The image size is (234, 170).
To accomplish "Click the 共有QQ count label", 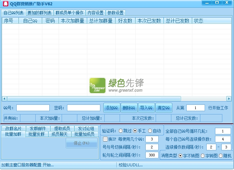I will (11, 118).
